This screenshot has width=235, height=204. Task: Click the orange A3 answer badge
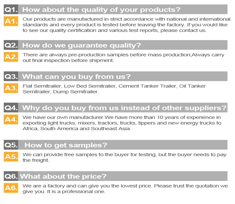(11, 88)
